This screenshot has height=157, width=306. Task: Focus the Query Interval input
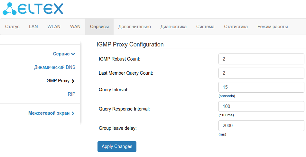261,87
